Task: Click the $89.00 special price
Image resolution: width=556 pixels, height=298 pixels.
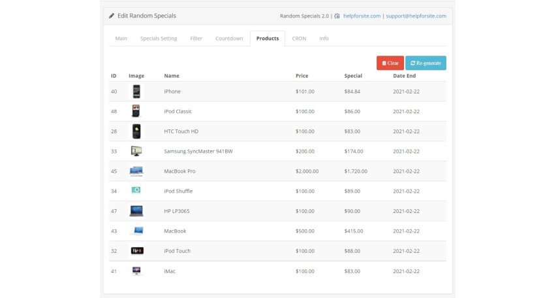Action: pos(352,191)
